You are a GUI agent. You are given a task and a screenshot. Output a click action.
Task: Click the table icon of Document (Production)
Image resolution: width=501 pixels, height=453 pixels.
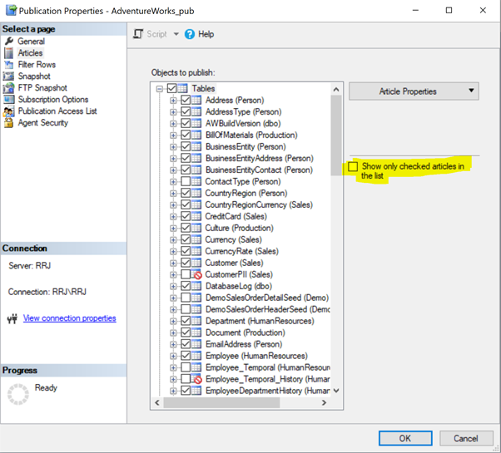coord(196,332)
